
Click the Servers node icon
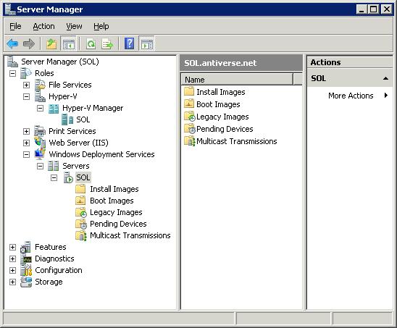tap(54, 166)
